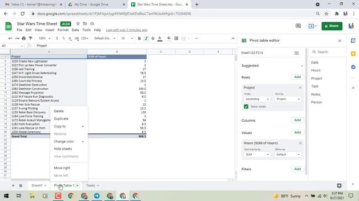Open the Borders tool
The height and width of the screenshot is (201, 359).
pyautogui.click(x=176, y=39)
